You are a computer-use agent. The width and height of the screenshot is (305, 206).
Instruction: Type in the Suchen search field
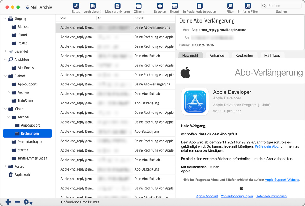[x=281, y=6]
